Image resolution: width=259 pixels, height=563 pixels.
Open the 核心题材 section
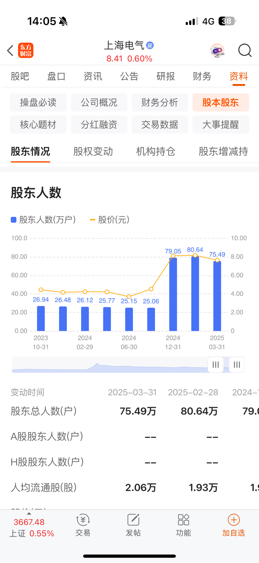pyautogui.click(x=38, y=125)
